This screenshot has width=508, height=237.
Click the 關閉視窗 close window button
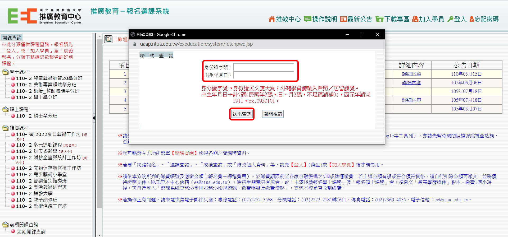click(x=273, y=114)
